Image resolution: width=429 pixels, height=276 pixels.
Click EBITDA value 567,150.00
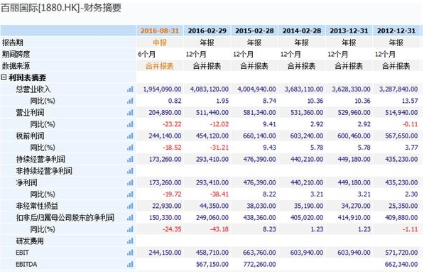click(x=212, y=264)
